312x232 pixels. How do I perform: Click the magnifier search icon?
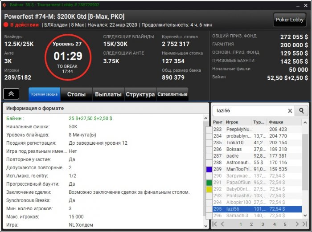coord(301,111)
